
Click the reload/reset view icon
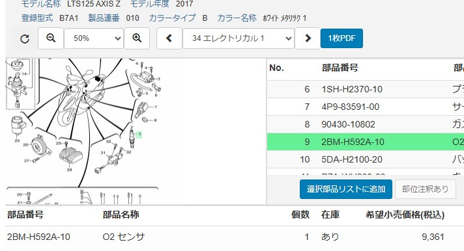point(25,38)
